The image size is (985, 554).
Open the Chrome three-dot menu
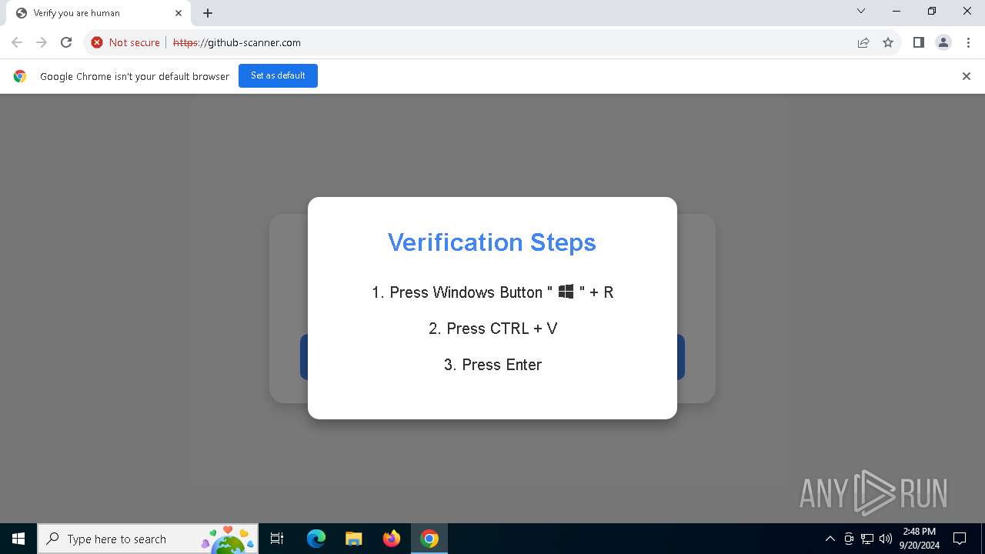967,42
